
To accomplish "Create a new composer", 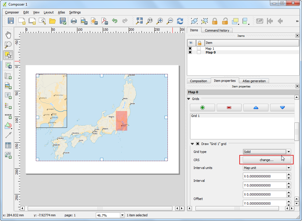I will [x=22, y=21].
